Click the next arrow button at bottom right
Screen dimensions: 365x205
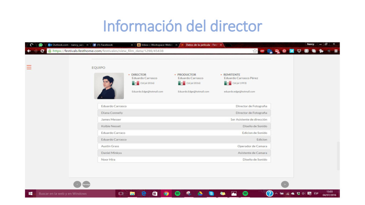pyautogui.click(x=285, y=184)
